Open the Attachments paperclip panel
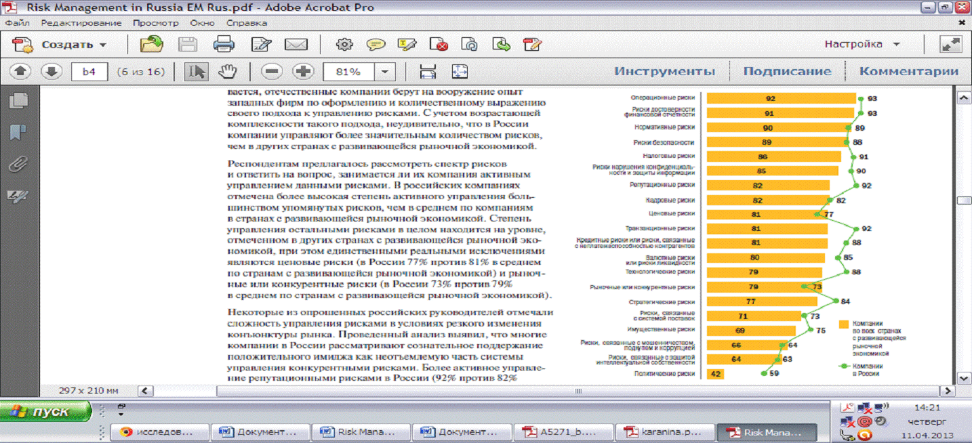972x443 pixels. click(18, 164)
